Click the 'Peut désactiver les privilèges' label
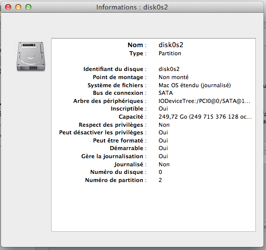Viewport: 266px width, 250px height. pyautogui.click(x=101, y=132)
